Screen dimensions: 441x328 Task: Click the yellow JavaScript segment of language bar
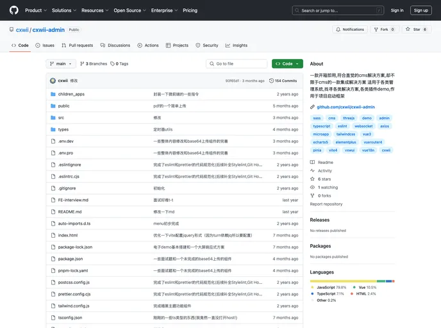(x=343, y=281)
